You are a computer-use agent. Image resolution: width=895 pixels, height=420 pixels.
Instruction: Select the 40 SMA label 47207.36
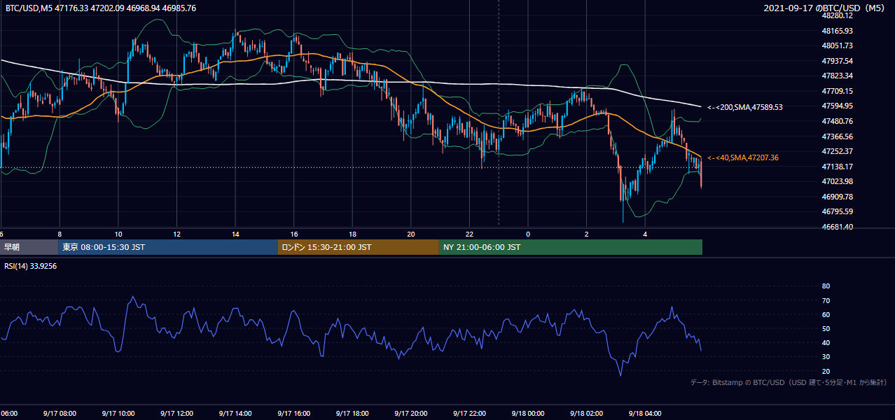743,158
